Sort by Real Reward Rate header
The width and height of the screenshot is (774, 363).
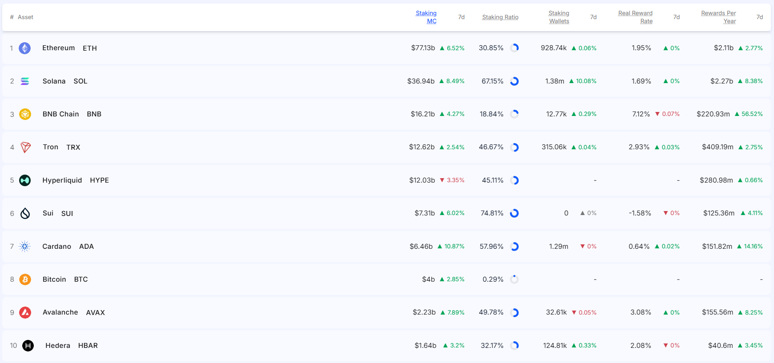click(635, 17)
